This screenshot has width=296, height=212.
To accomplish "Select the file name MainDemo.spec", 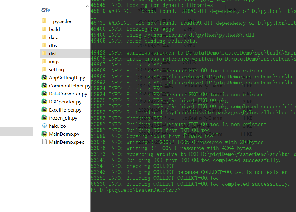I will point(67,142).
